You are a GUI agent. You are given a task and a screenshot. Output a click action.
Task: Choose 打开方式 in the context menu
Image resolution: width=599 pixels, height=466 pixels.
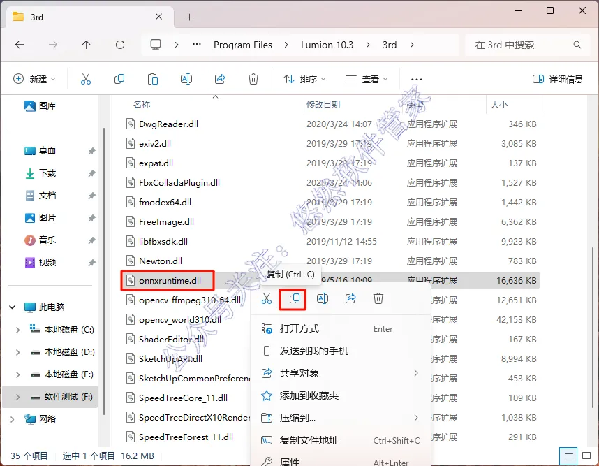(340, 329)
